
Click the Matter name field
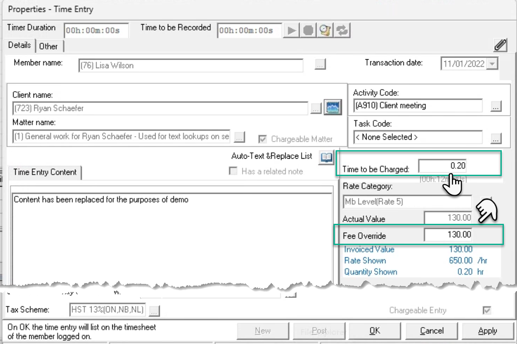coord(121,137)
